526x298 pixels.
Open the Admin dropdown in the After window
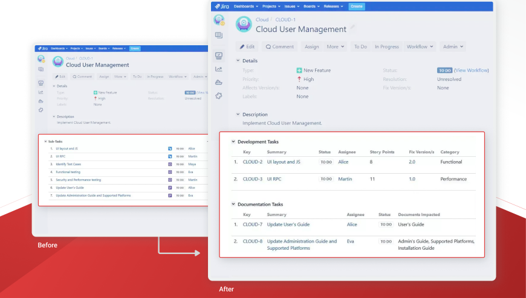pyautogui.click(x=453, y=46)
